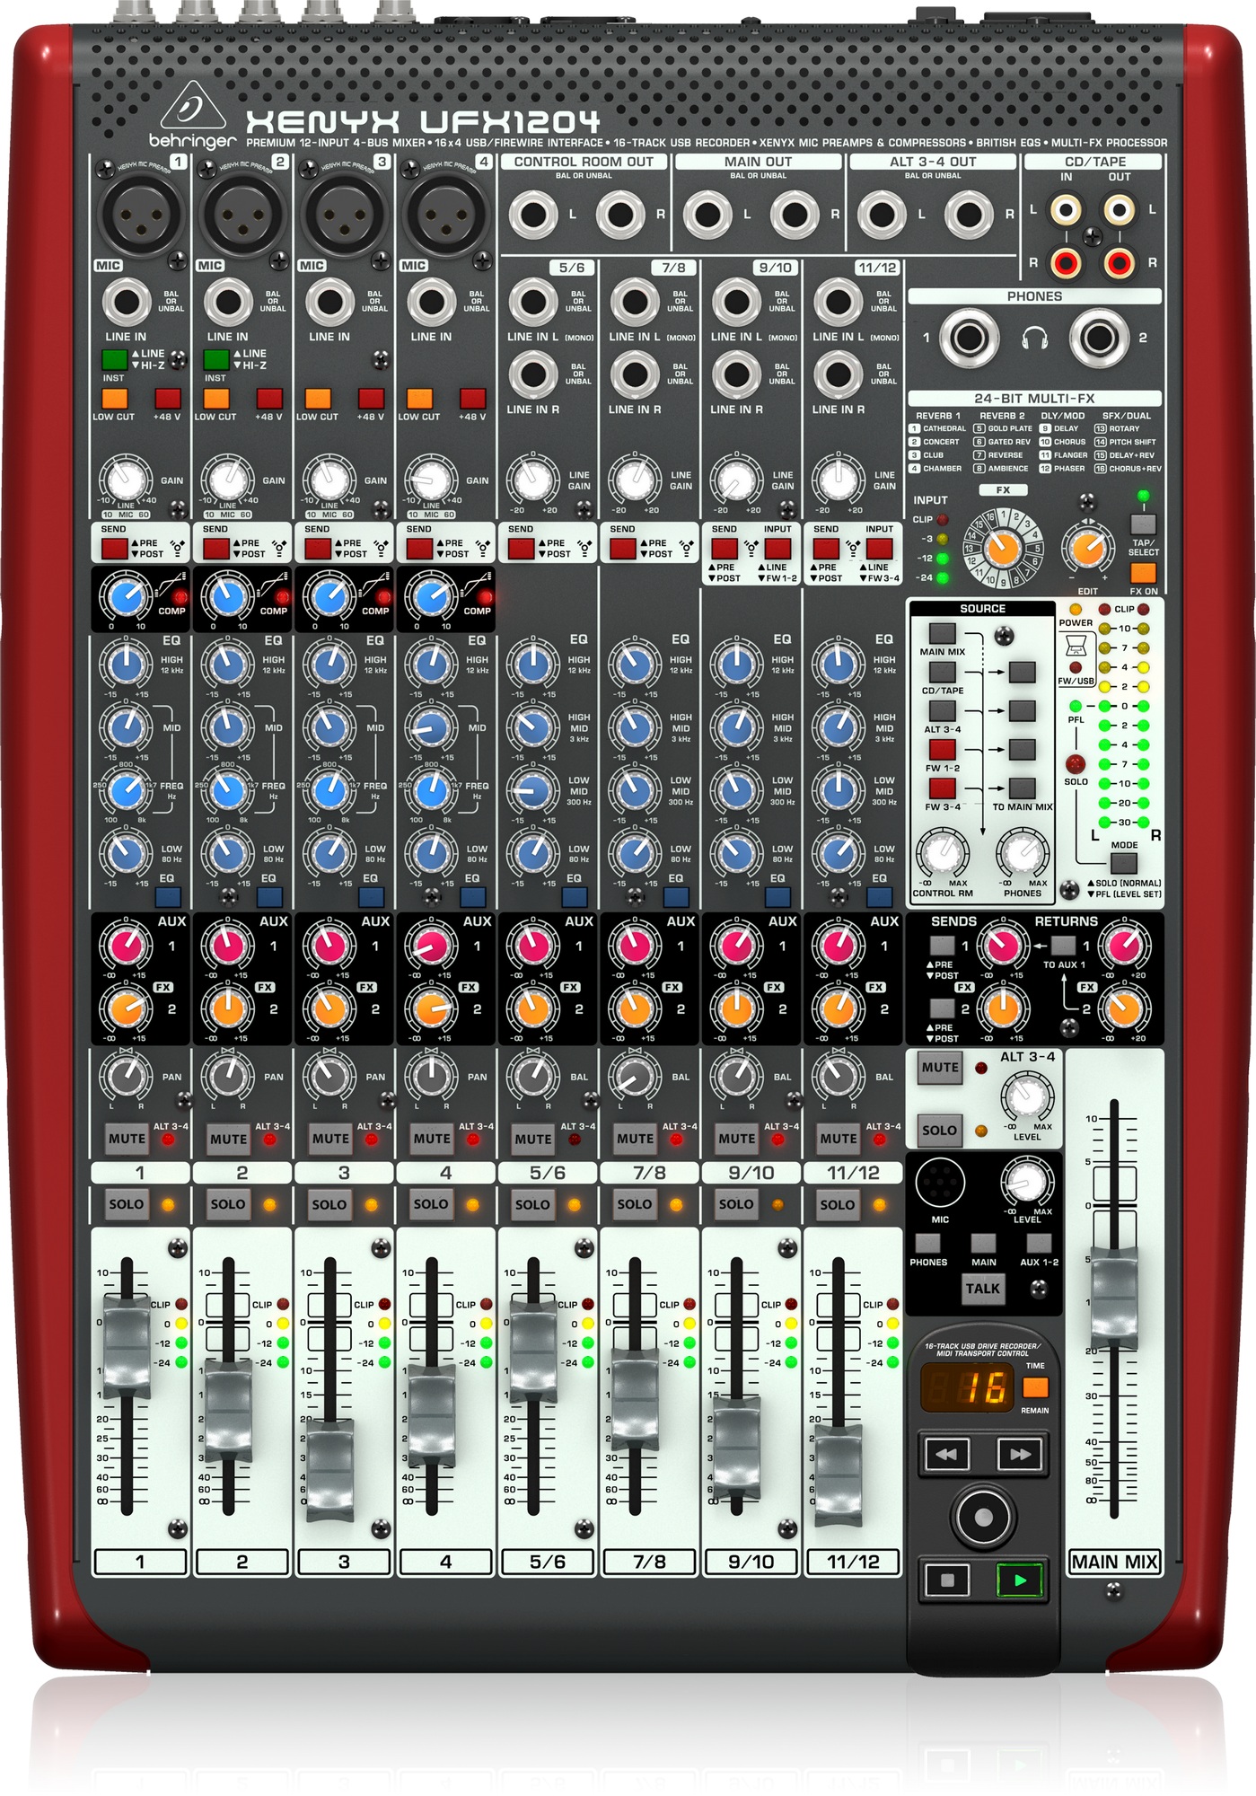Click the MAIN MIX fader

(x=1114, y=1299)
